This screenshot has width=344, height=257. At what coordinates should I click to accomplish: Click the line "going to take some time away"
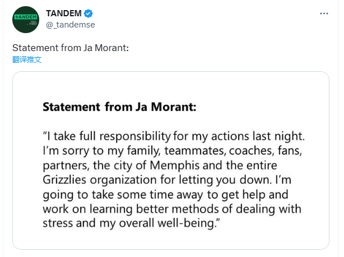tap(172, 195)
